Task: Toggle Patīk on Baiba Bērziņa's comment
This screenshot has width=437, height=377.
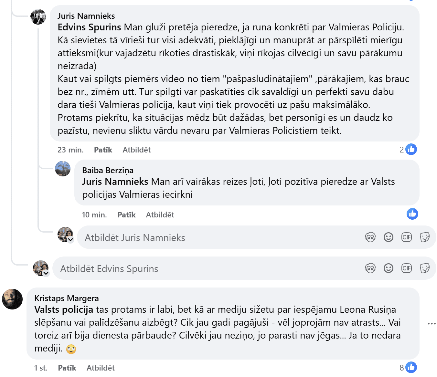Action: coord(126,215)
